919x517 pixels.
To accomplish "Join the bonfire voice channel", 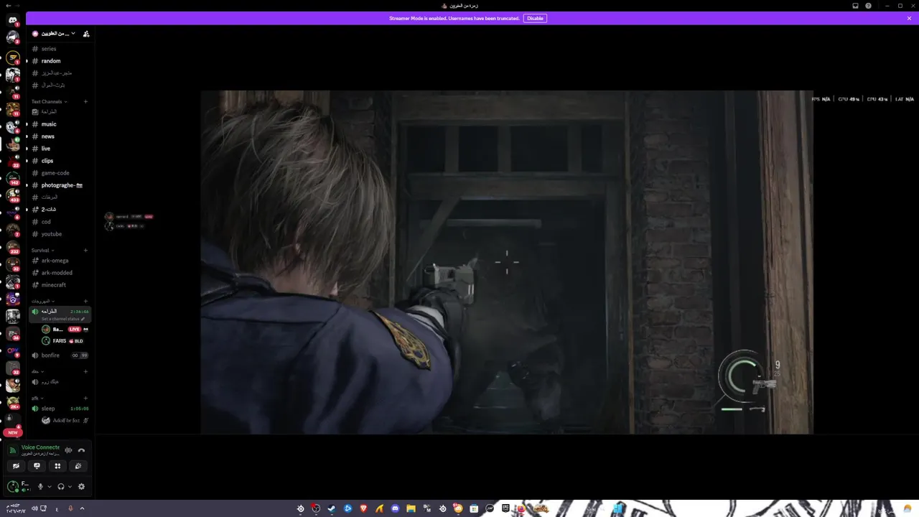I will click(x=60, y=355).
